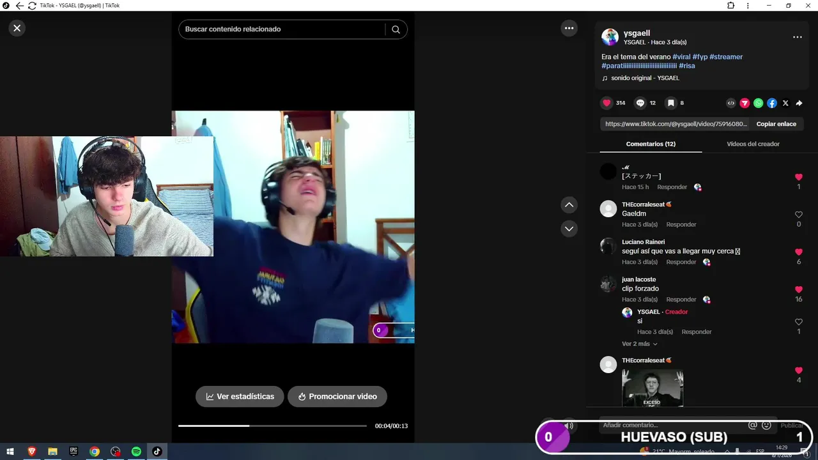Viewport: 818px width, 460px height.
Task: Expand Ver 2 más replies
Action: [x=639, y=344]
